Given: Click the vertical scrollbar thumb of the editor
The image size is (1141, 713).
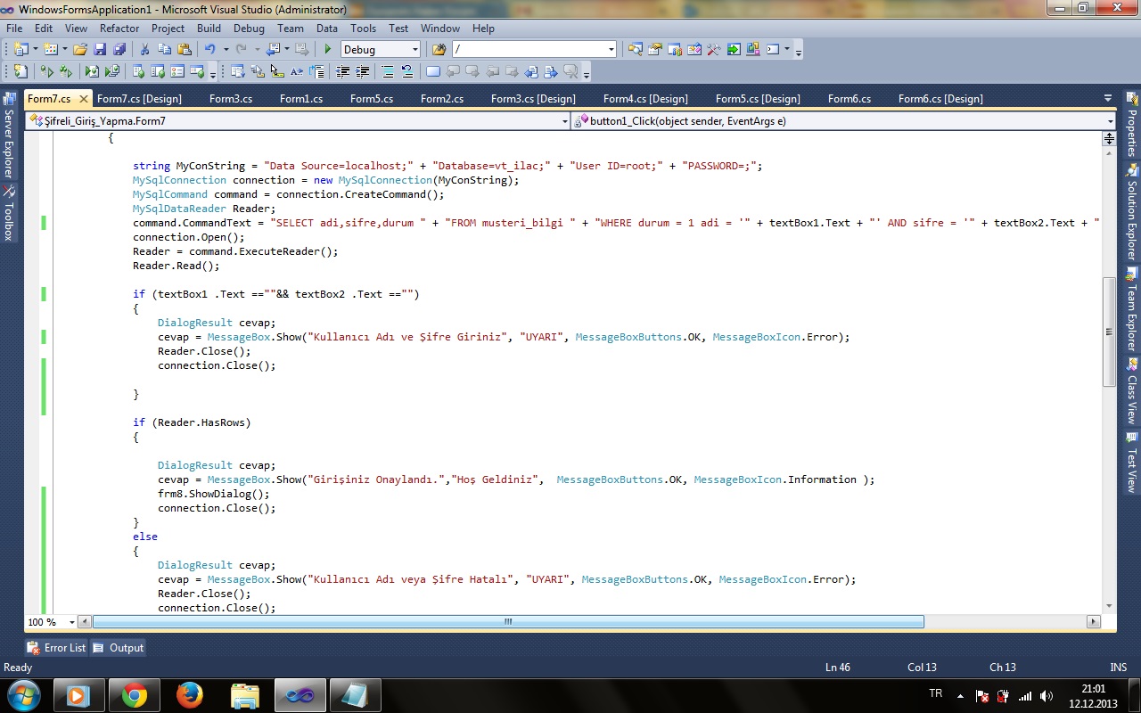Looking at the screenshot, I should tap(1109, 332).
